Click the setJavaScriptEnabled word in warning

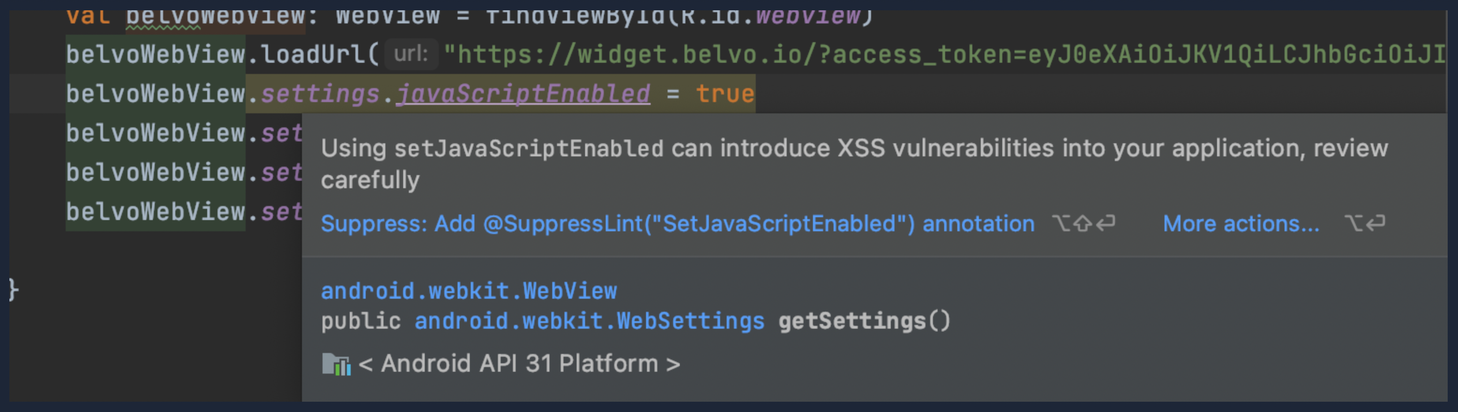click(529, 148)
